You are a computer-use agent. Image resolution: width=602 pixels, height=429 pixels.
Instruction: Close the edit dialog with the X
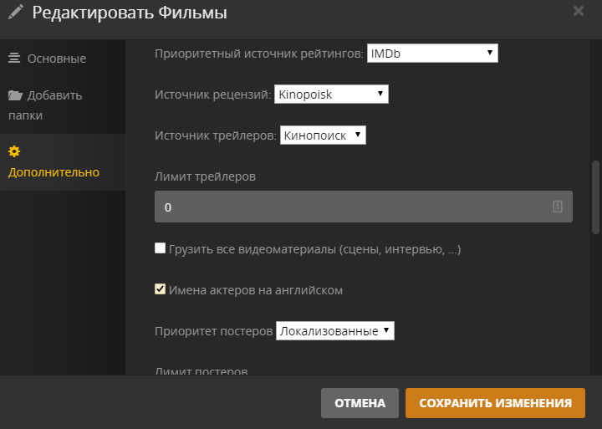[x=579, y=11]
